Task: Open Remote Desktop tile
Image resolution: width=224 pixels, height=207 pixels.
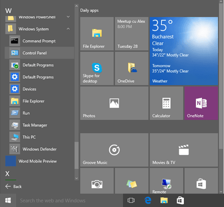Action: coord(167,181)
